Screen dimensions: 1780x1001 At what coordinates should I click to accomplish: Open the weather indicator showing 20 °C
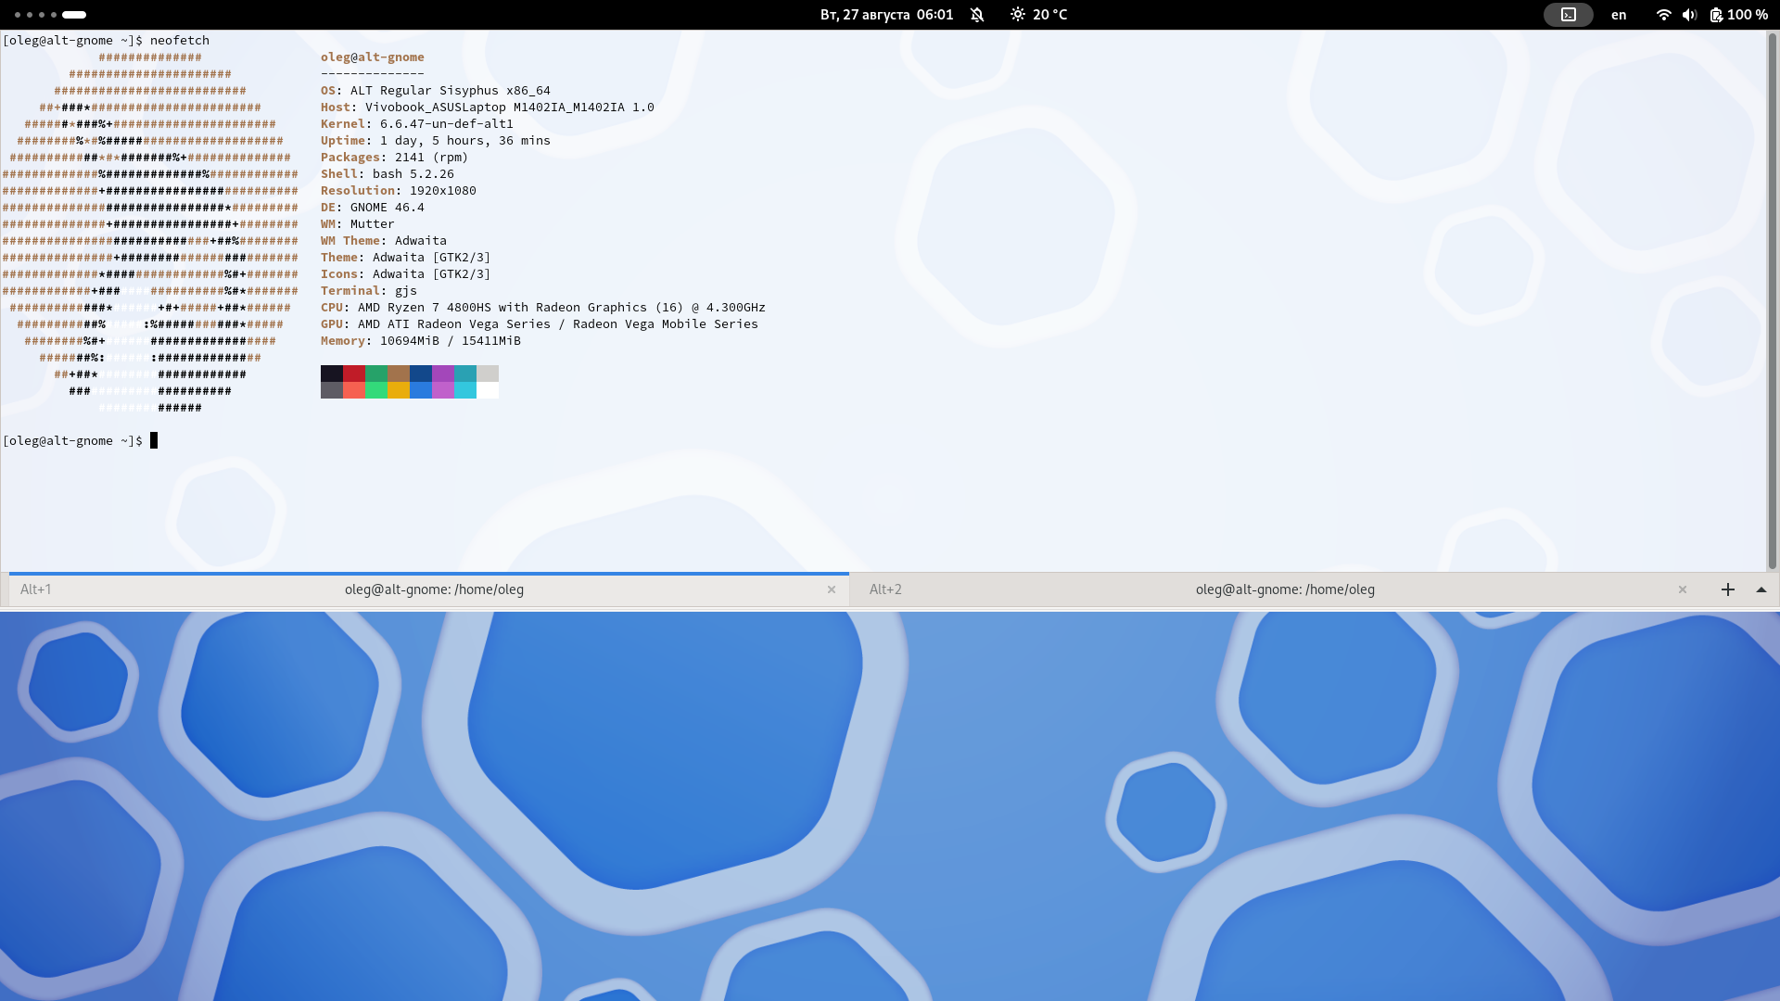pos(1039,15)
